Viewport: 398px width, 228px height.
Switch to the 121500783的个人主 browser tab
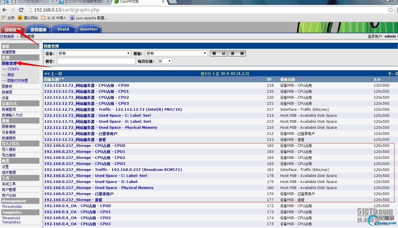coord(29,1)
